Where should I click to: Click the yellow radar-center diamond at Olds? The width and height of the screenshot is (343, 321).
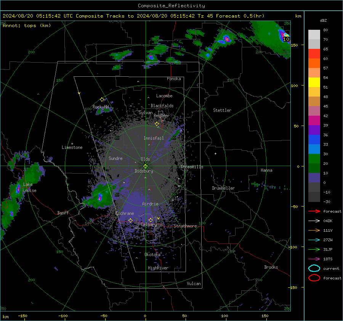(145, 166)
